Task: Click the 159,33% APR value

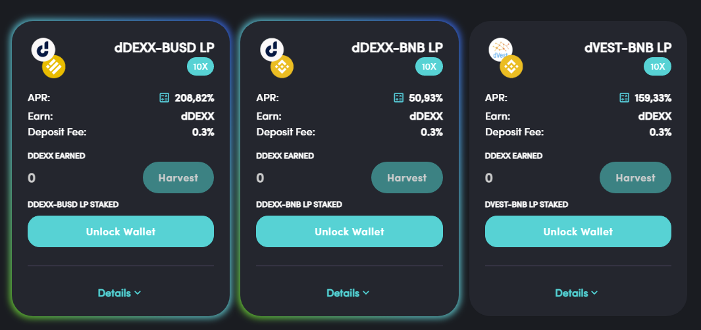Action: pyautogui.click(x=653, y=98)
